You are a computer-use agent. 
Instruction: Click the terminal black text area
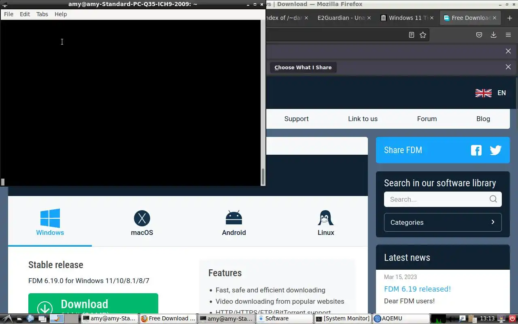tap(131, 103)
